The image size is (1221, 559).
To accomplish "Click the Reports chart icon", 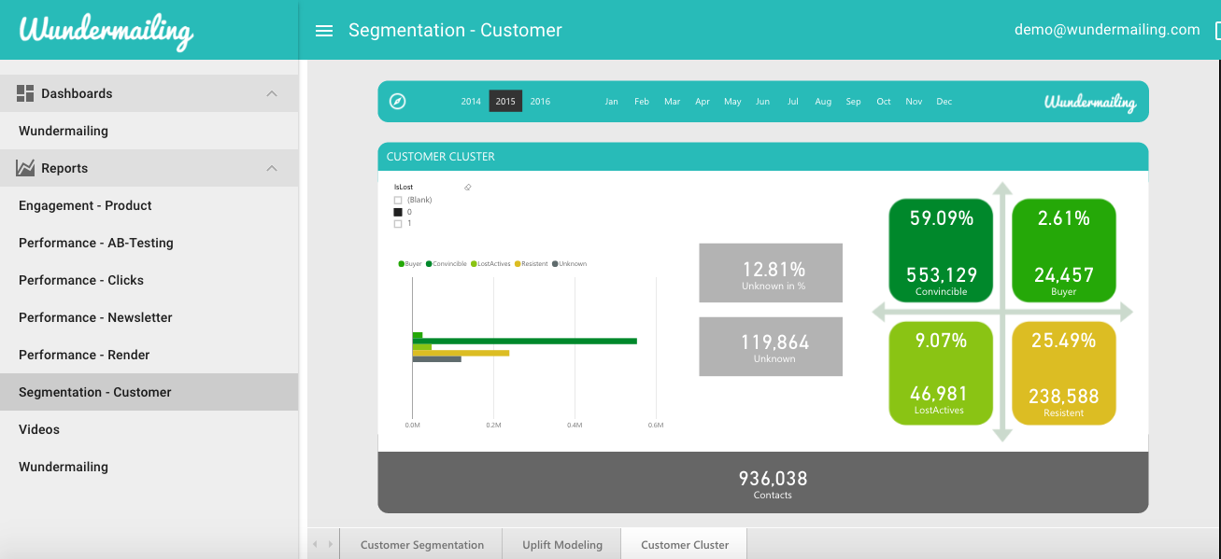I will [x=25, y=168].
